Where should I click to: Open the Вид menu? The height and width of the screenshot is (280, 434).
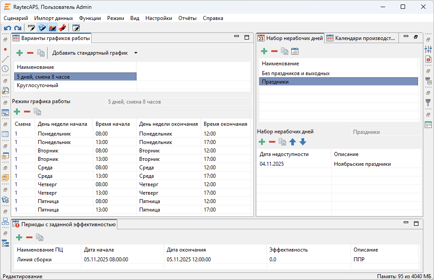135,18
